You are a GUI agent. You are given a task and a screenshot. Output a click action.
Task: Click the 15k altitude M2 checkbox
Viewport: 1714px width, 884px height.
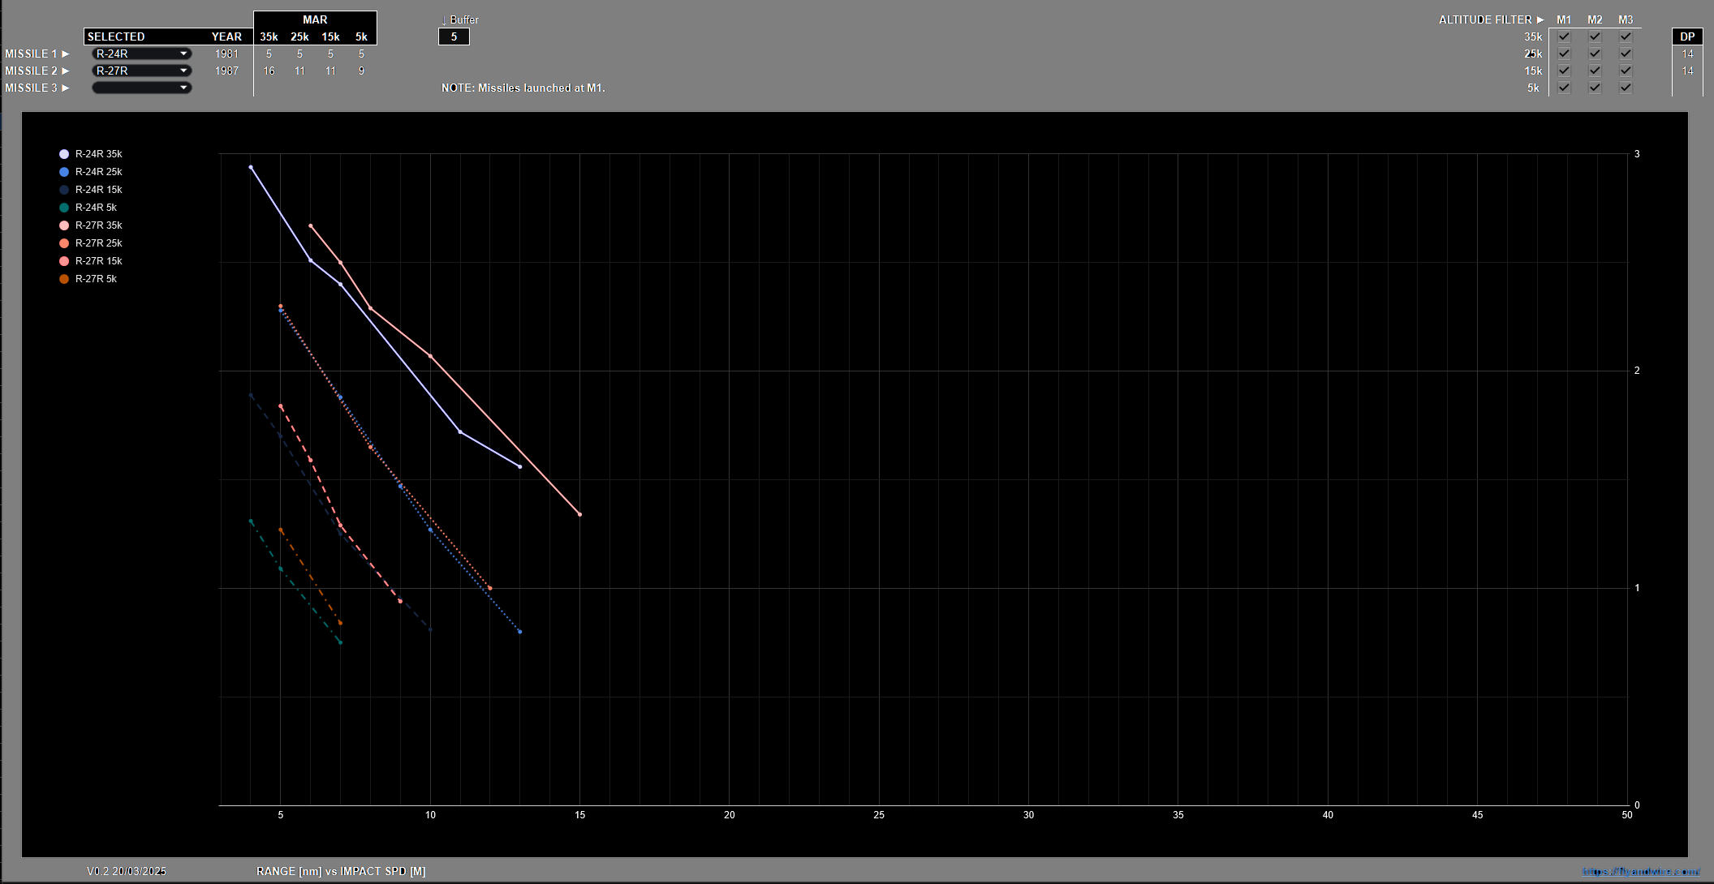(x=1595, y=71)
